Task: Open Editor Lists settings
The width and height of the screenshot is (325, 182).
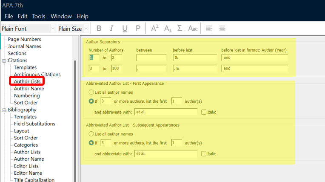Action: [26, 166]
